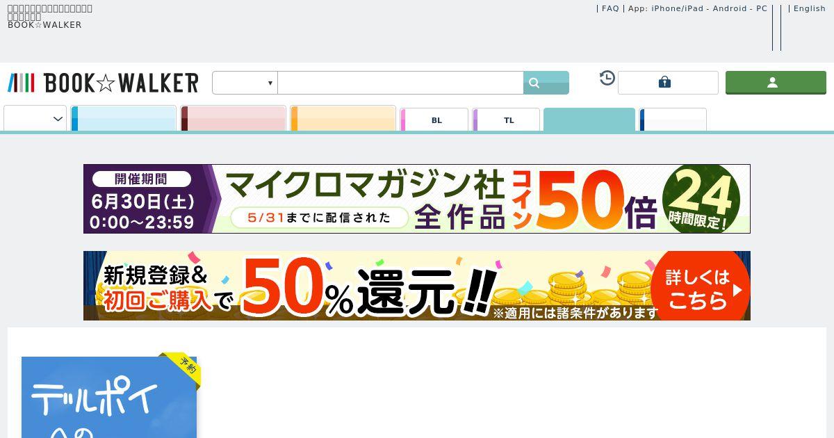834x438 pixels.
Task: Select the teal active tab
Action: click(589, 120)
